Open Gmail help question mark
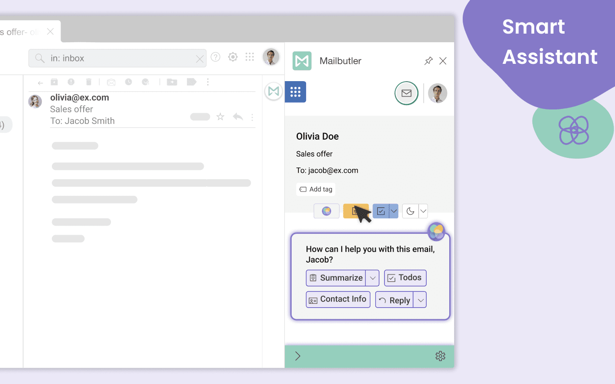Screen dimensions: 615x384 click(x=216, y=57)
